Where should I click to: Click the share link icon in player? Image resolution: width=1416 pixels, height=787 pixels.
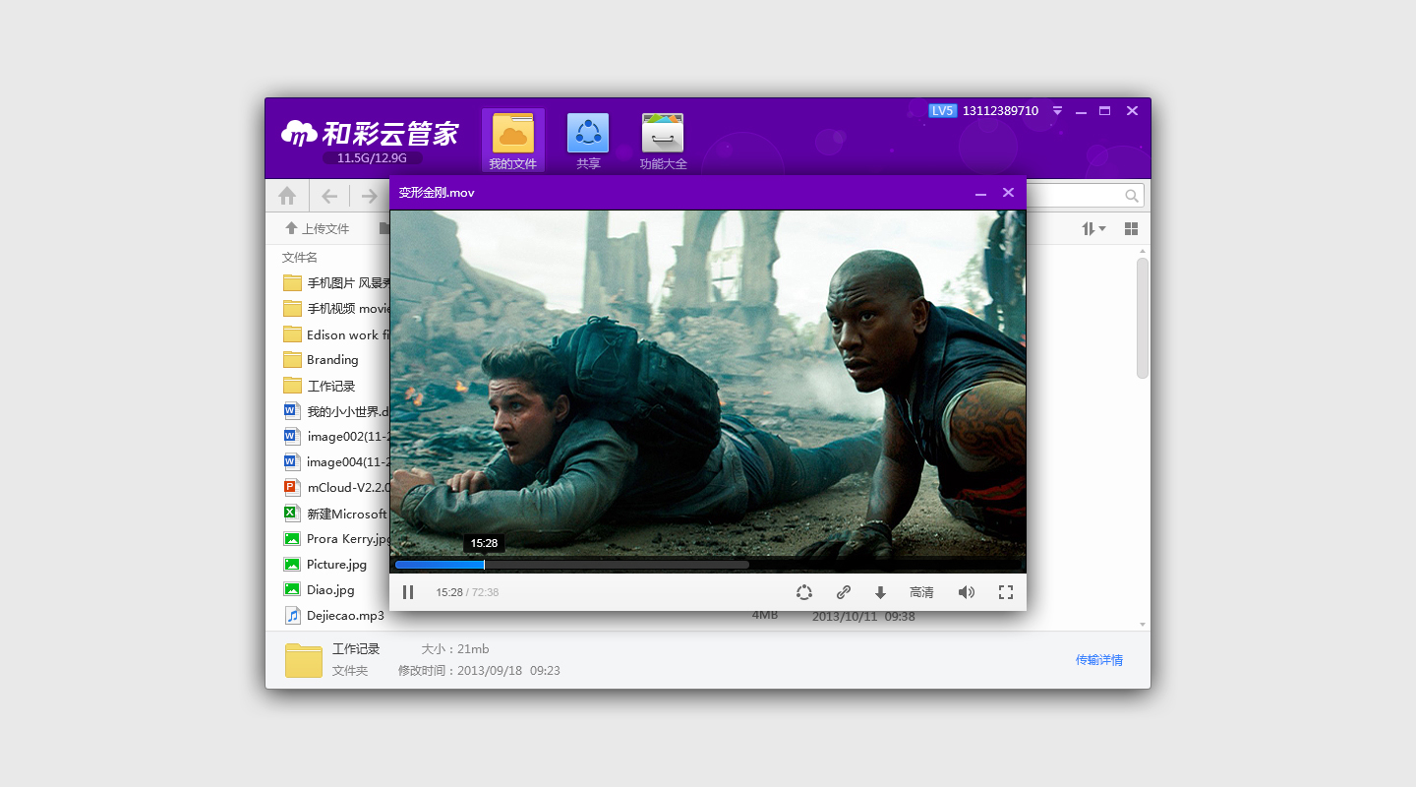tap(843, 592)
